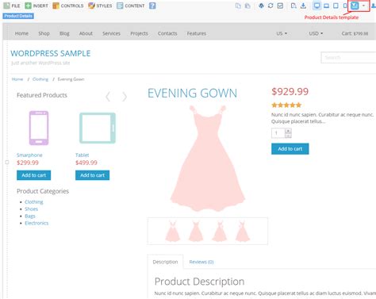The width and height of the screenshot is (376, 299).
Task: Open the Clothing category
Action: pos(34,202)
